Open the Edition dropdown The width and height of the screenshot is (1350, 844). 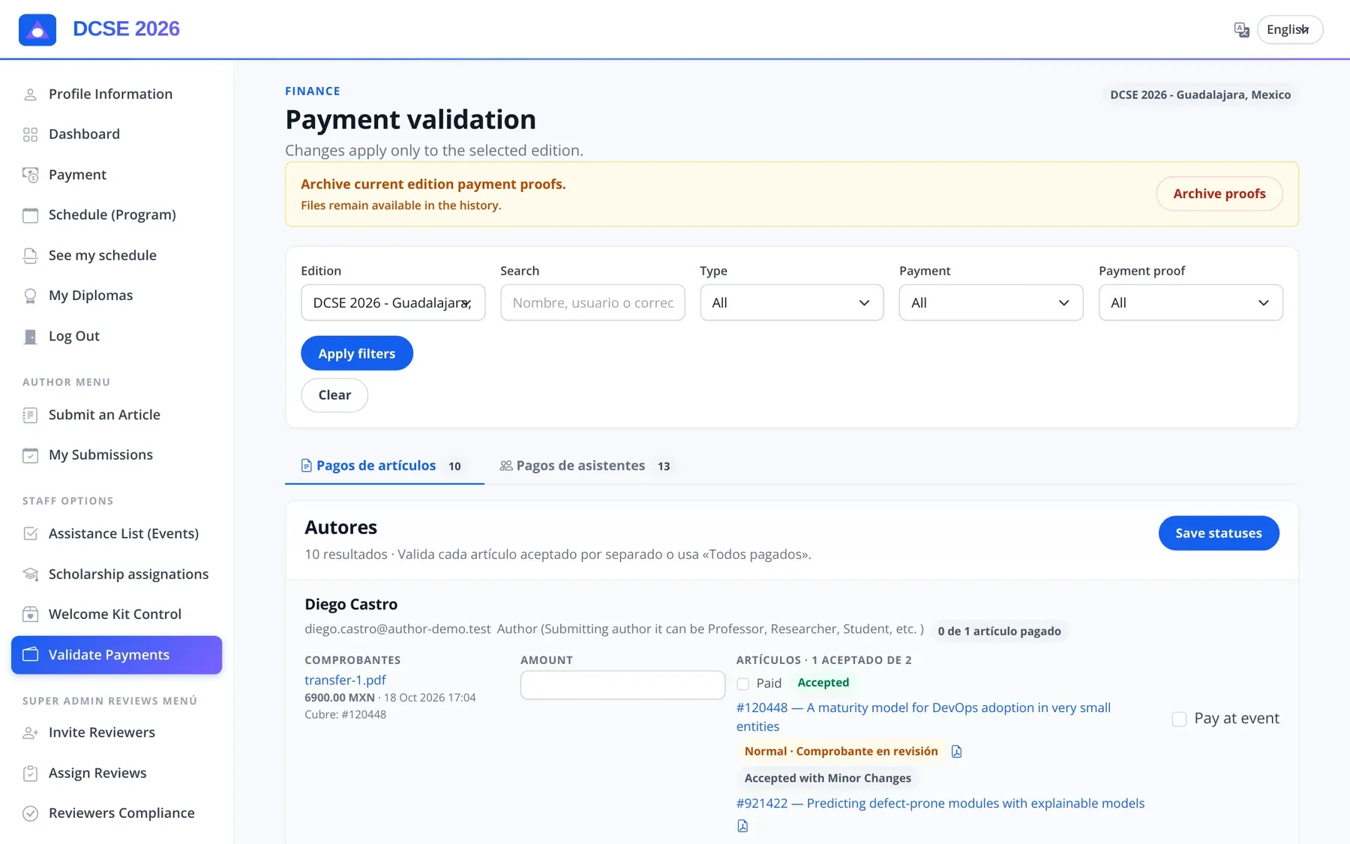(x=393, y=303)
